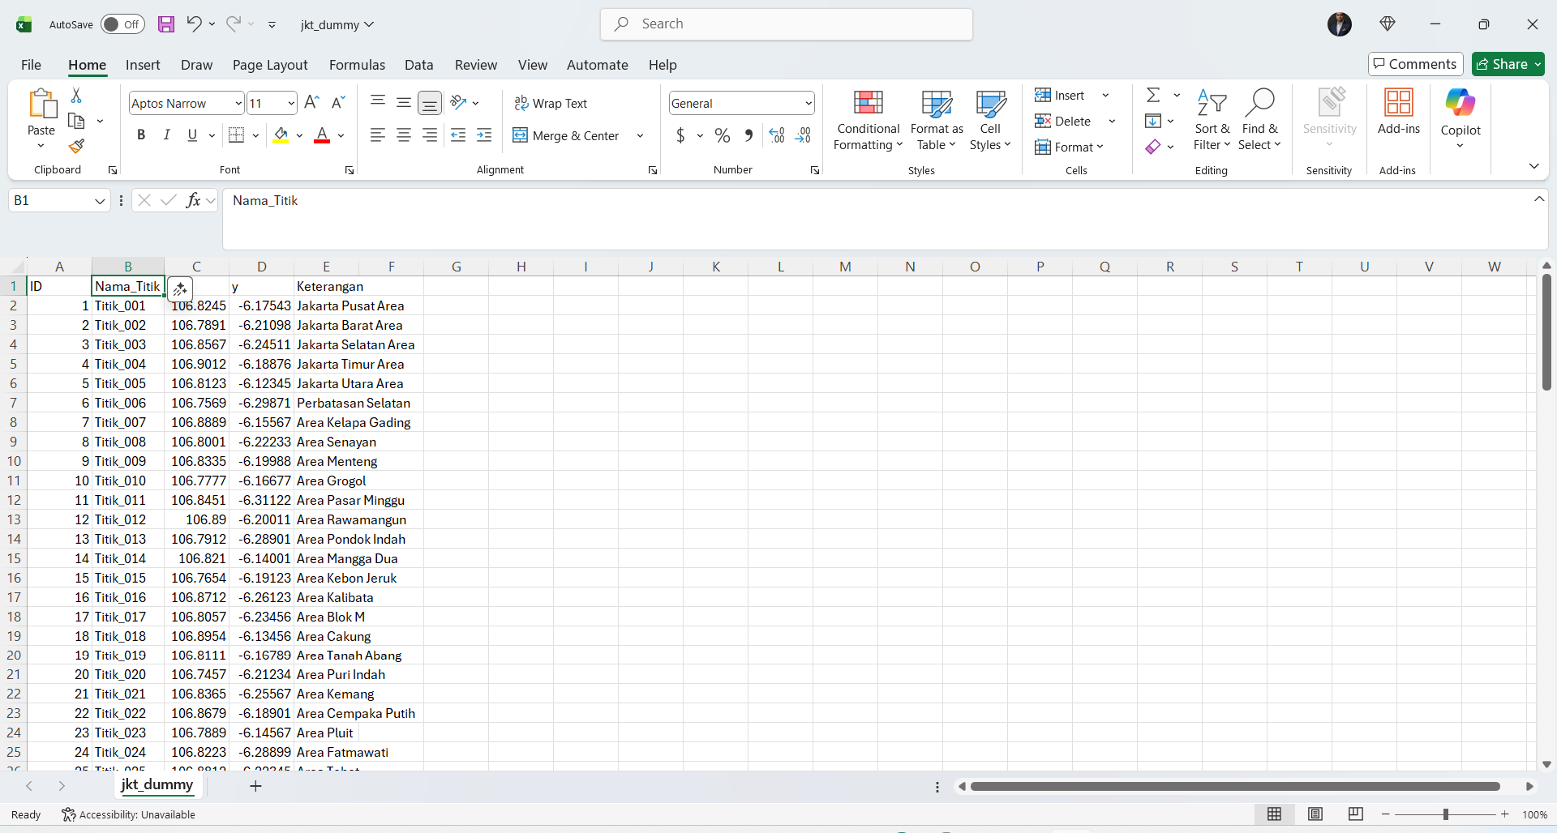Open Conditional Formatting menu

tap(868, 120)
